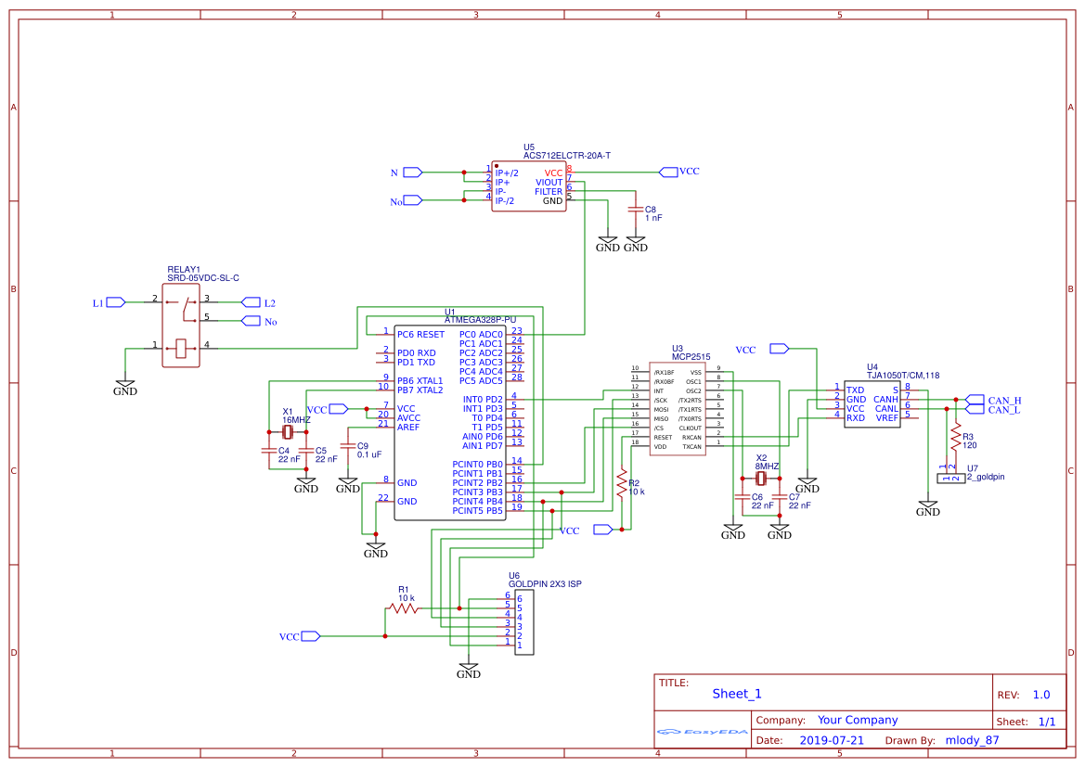Click resistor R3 120 symbol
This screenshot has height=767, width=1085.
point(956,434)
